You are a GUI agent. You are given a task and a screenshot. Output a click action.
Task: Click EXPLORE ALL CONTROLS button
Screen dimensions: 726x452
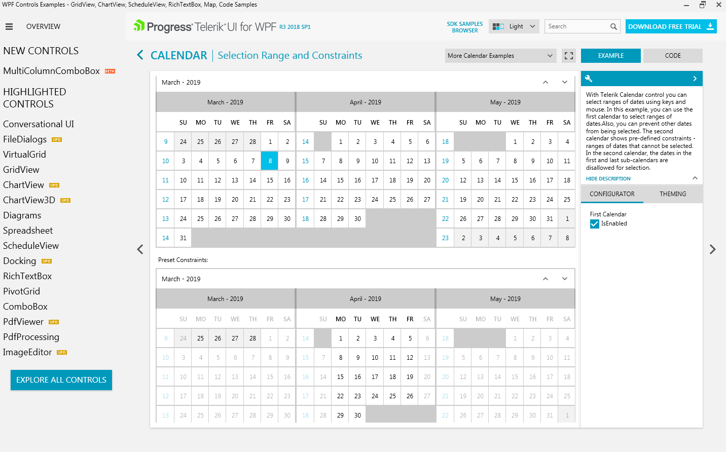point(61,380)
